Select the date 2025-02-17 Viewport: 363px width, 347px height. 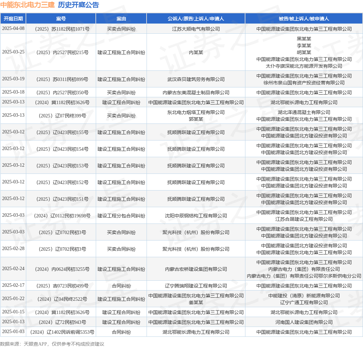pos(13,285)
